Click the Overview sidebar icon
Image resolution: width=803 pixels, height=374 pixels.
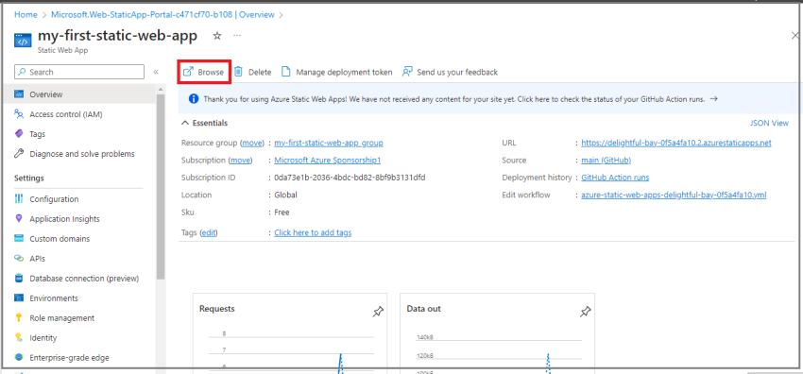(x=19, y=94)
